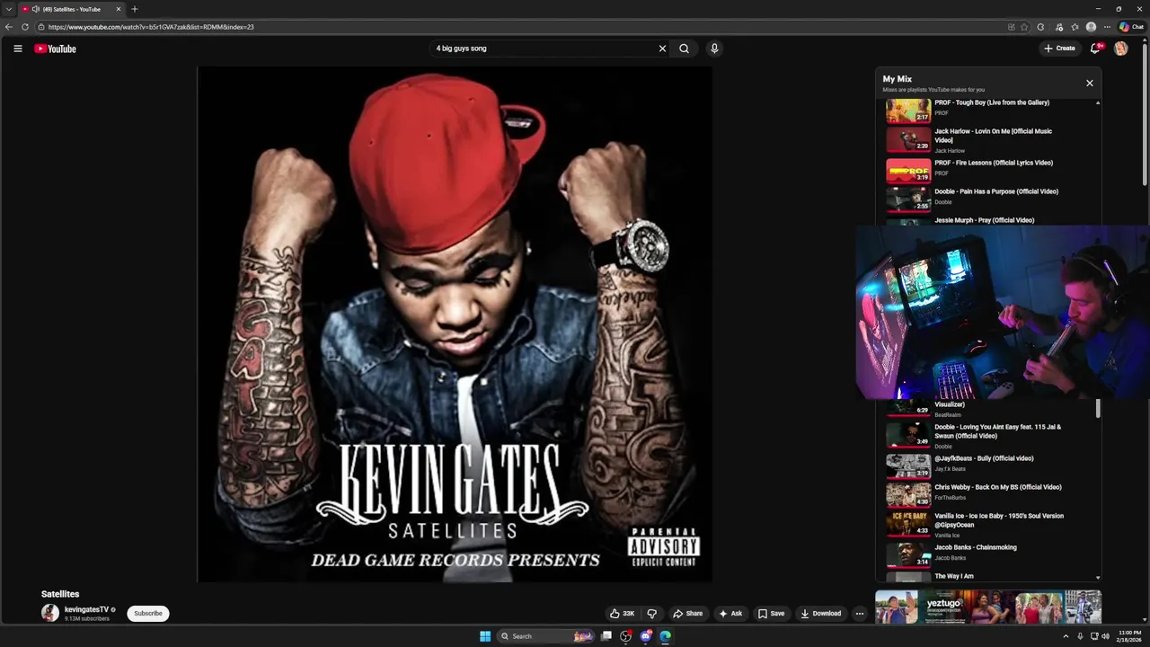
Task: Open the Windows Start menu
Action: (x=485, y=636)
